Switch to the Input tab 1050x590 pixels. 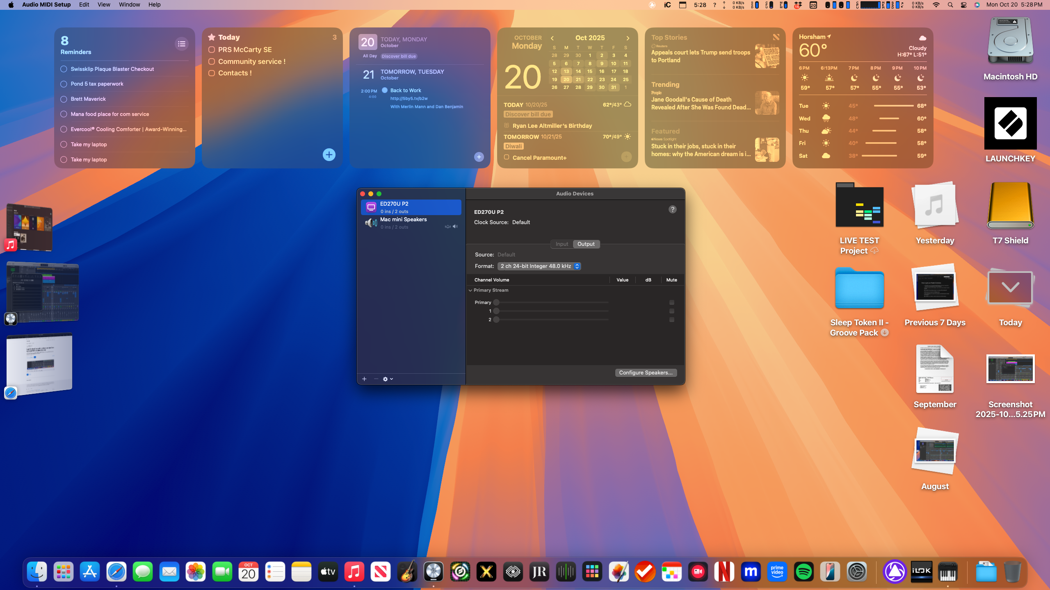pyautogui.click(x=562, y=244)
